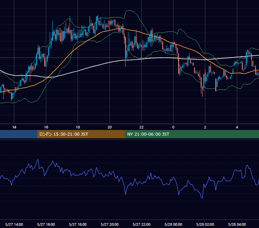
Task: Click the 0 hour axis label
Action: coord(173,127)
